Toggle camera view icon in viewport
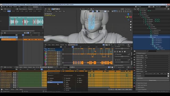Image resolution: width=170 pixels, height=96 pixels. click(131, 27)
